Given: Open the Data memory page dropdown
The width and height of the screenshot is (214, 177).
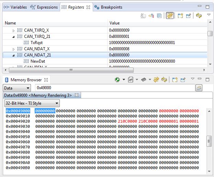Looking at the screenshot, I should [17, 88].
